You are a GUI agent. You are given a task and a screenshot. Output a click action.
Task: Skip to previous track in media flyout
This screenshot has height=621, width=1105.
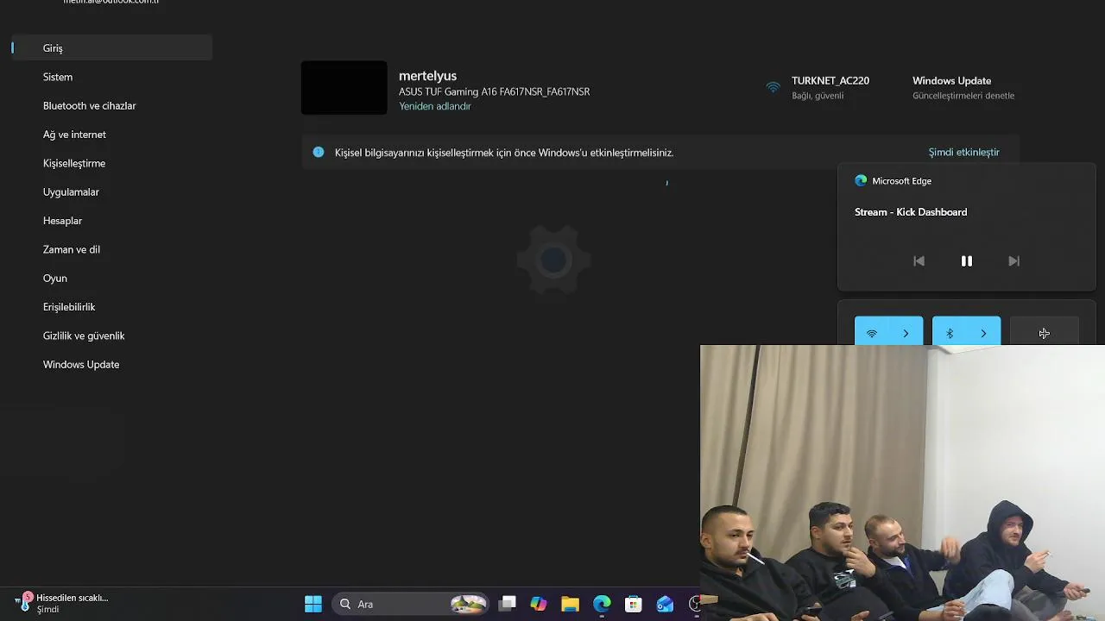pos(919,261)
